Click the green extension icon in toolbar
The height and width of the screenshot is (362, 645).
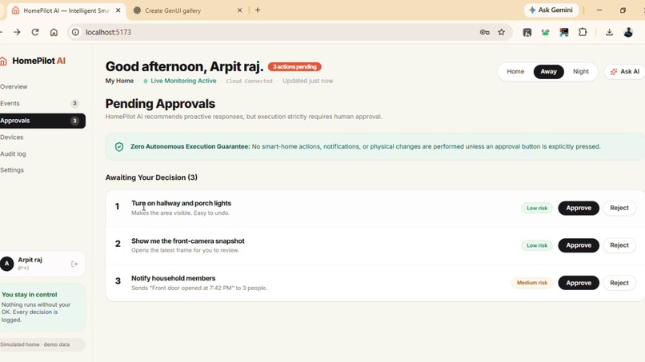point(546,32)
